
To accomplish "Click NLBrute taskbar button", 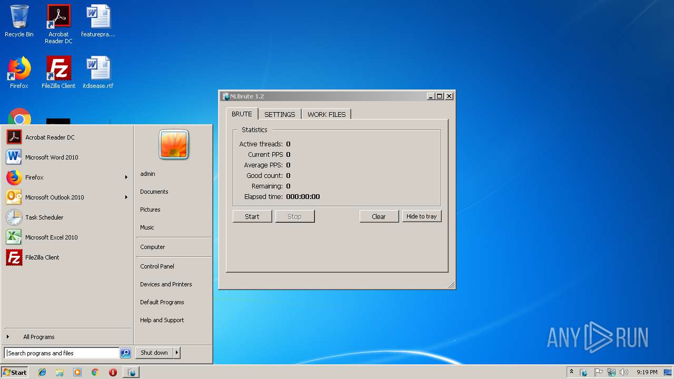I will click(131, 372).
